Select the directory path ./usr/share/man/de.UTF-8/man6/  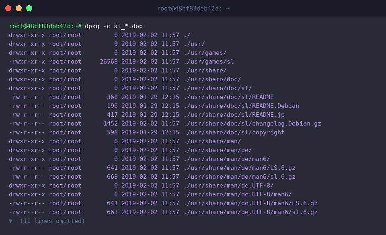click(x=238, y=195)
